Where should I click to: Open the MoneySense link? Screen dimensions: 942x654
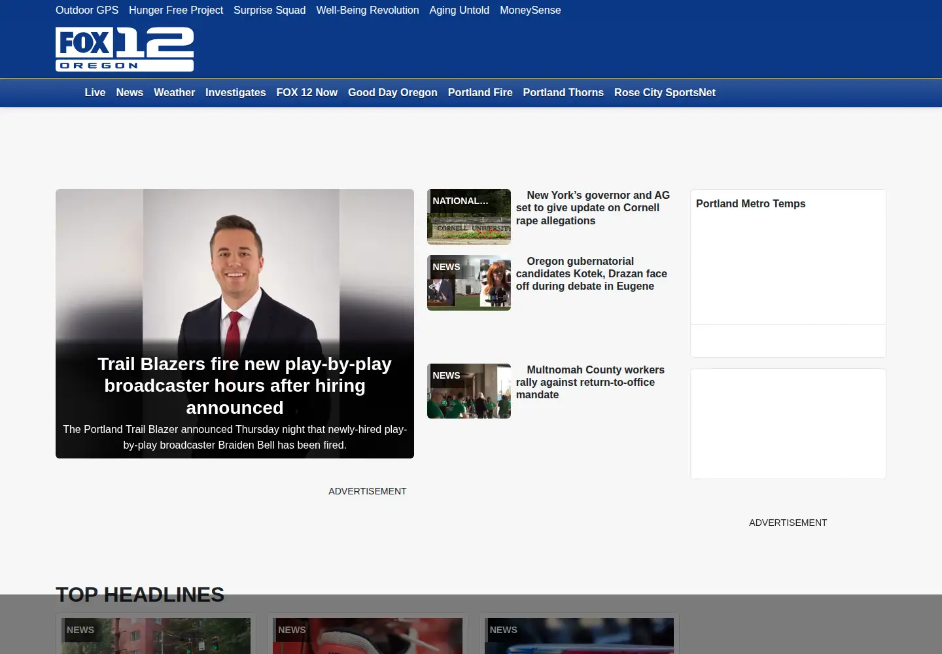(531, 10)
